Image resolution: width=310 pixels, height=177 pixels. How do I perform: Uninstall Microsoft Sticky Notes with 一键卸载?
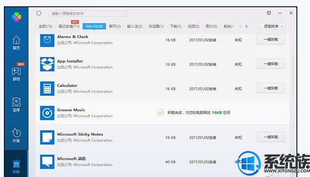pos(271,137)
